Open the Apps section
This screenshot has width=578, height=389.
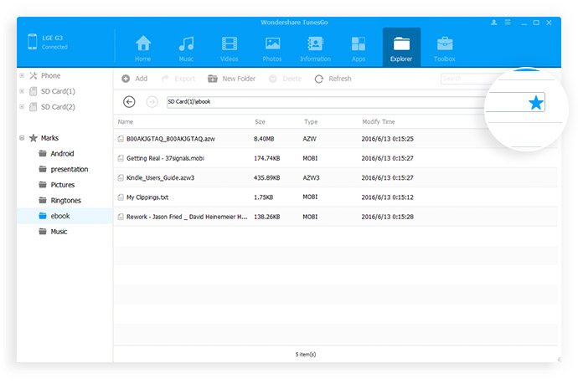pos(359,49)
